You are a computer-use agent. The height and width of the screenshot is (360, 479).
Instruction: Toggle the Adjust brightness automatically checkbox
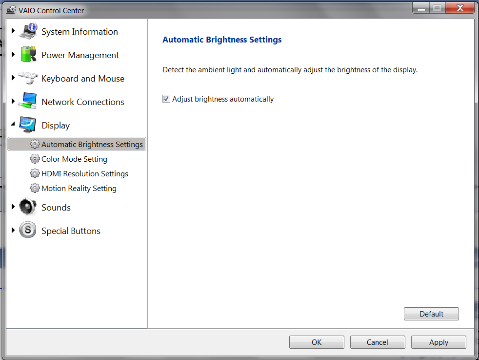pos(166,99)
